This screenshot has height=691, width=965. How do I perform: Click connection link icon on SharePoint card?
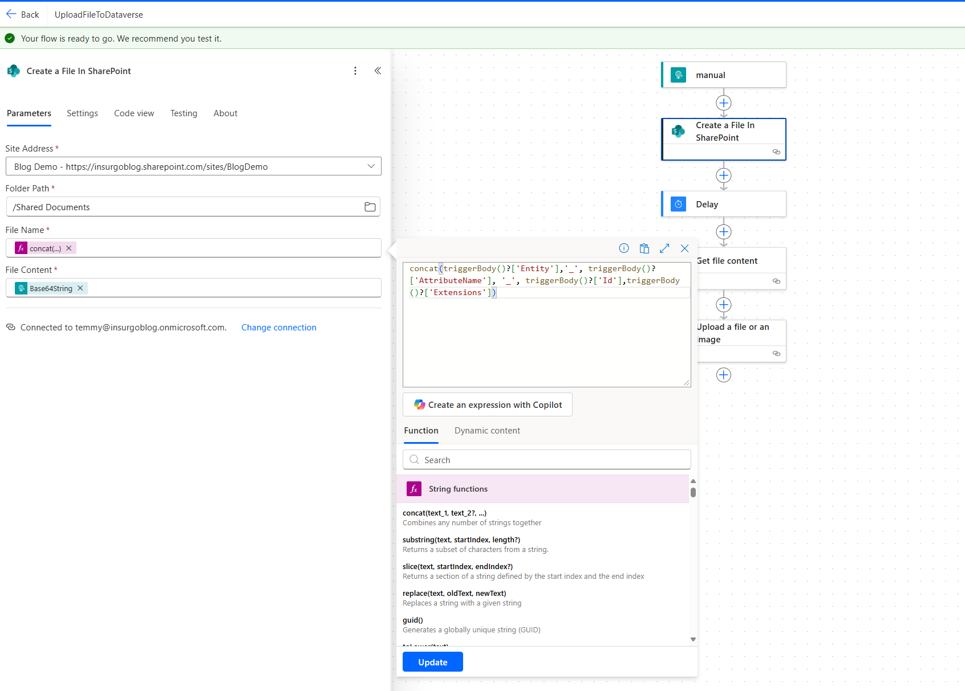tap(776, 152)
